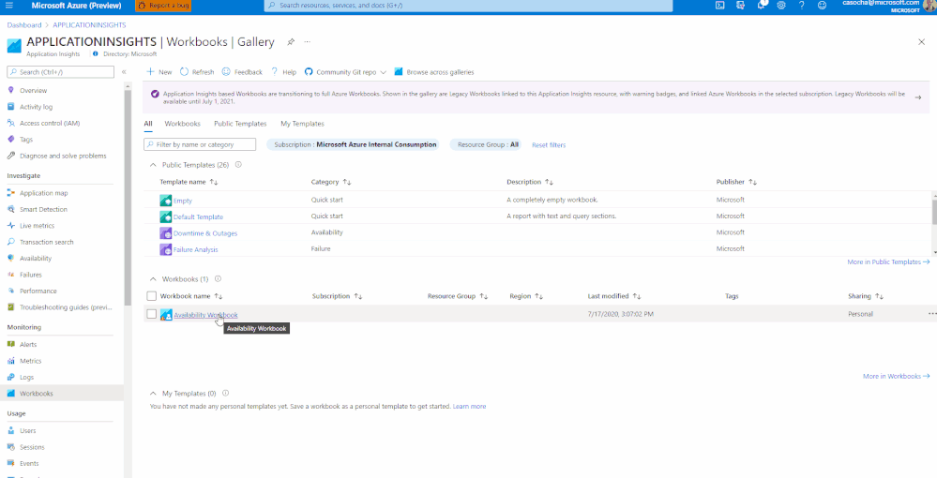Open Downtime & Outages template
Image resolution: width=937 pixels, height=478 pixels.
(205, 233)
